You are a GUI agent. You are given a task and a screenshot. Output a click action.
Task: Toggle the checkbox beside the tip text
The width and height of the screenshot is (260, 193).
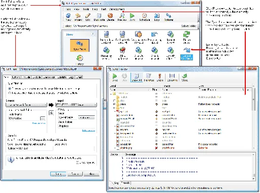tap(77, 163)
